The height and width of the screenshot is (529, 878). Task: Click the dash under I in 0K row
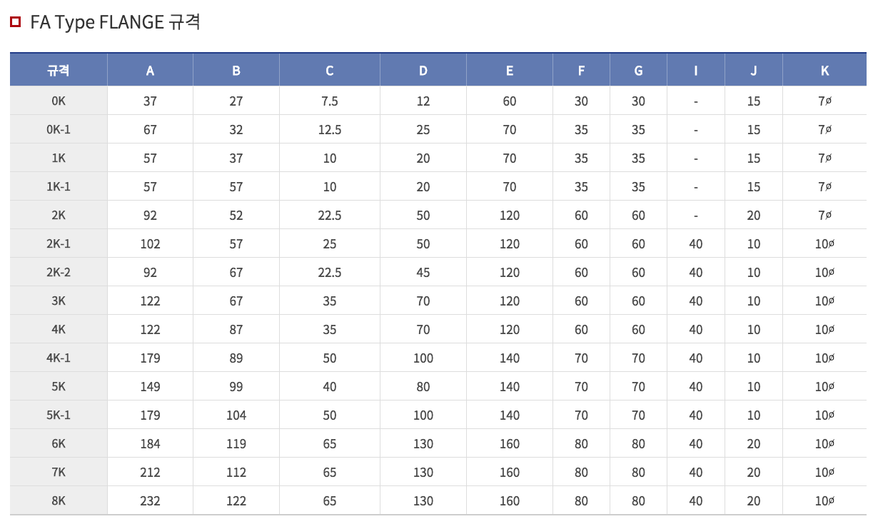(696, 101)
